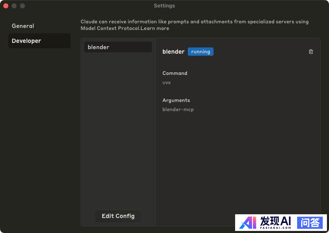Select blender in the server list
329x233 pixels.
pyautogui.click(x=118, y=47)
